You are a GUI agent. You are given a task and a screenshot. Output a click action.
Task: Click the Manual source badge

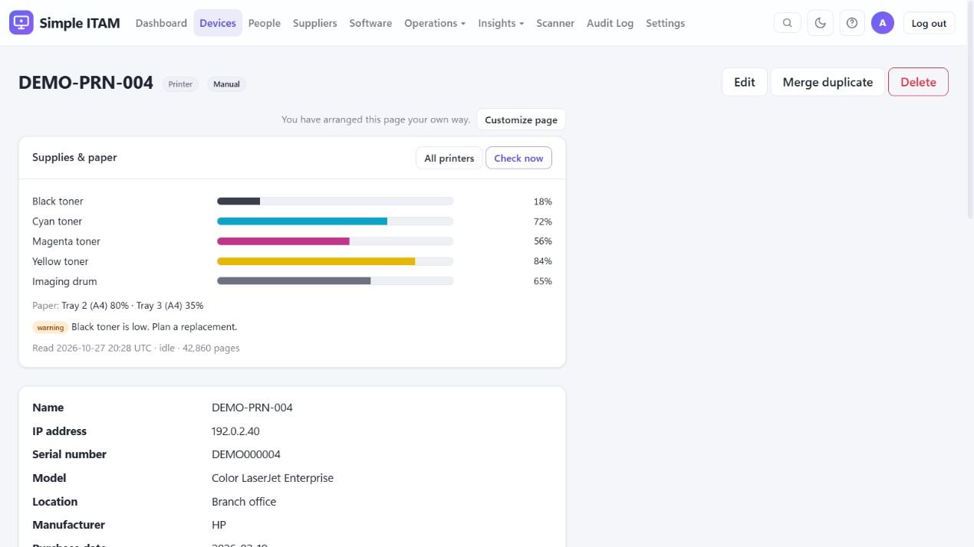pyautogui.click(x=226, y=84)
